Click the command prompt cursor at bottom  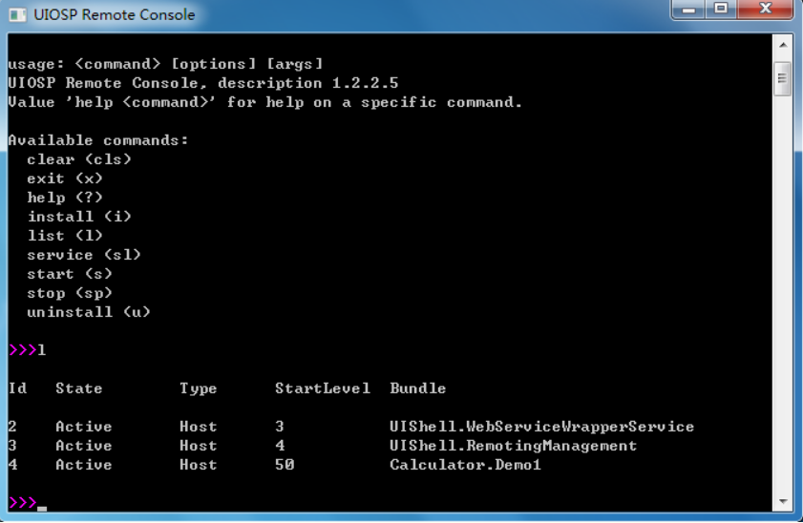42,508
